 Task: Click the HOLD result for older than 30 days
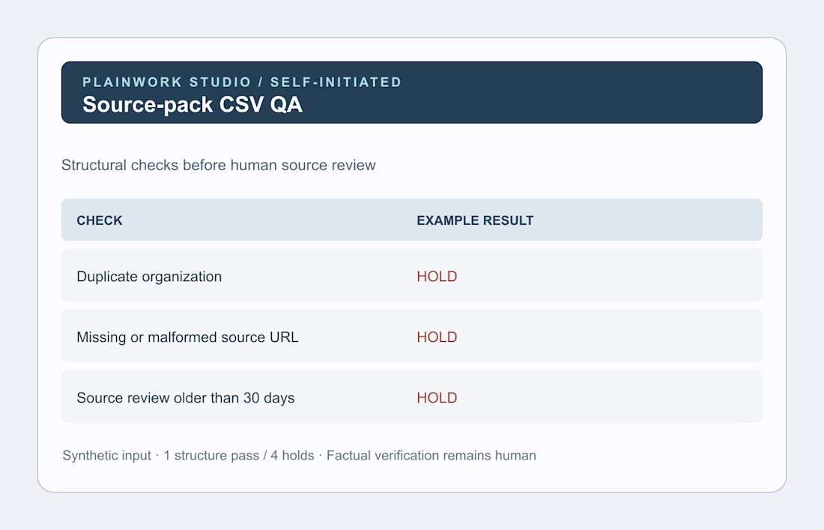[437, 398]
